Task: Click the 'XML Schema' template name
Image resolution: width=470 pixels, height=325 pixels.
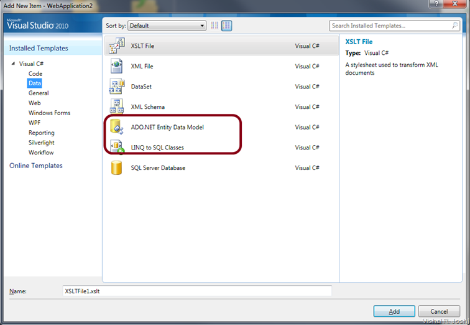Action: tap(148, 107)
